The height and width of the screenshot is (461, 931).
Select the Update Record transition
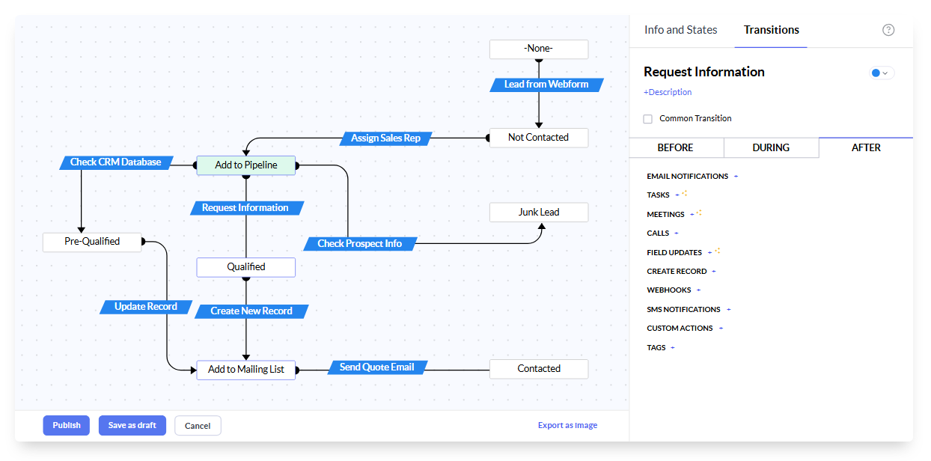coord(146,307)
